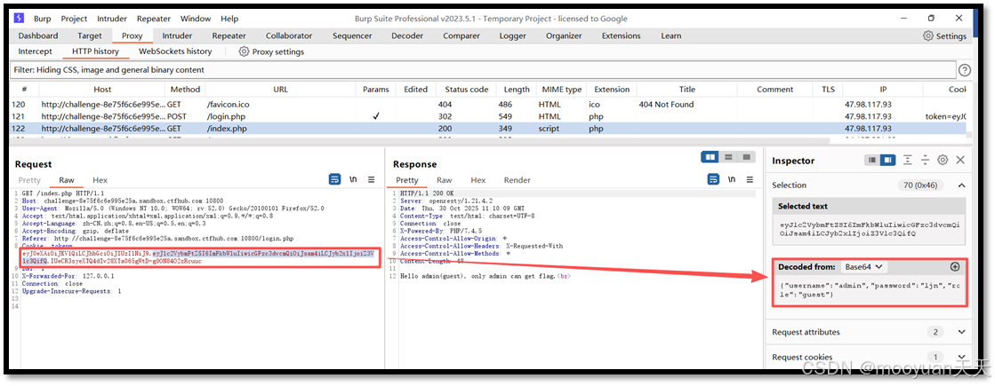Click Inspector expand all sections icon
Viewport: 995px width, 386px height.
tap(908, 161)
